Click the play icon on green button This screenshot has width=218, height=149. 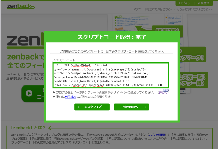29,93
